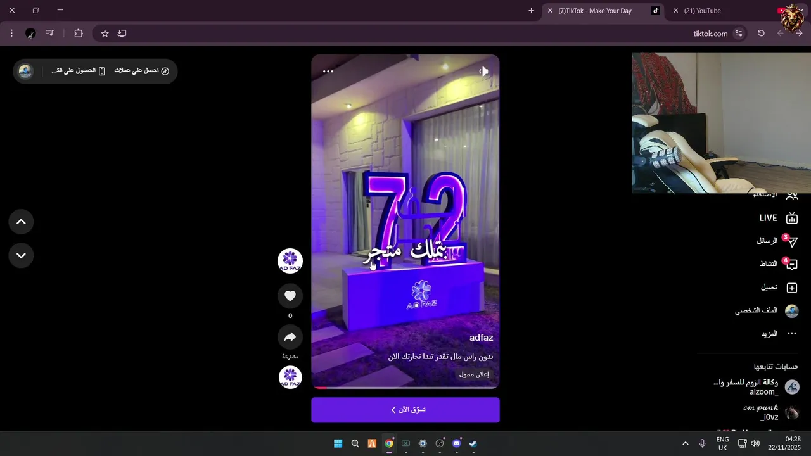Image resolution: width=811 pixels, height=456 pixels.
Task: Click the webcam overlay thumbnail
Action: pyautogui.click(x=721, y=122)
